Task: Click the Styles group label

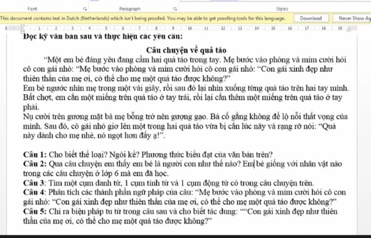Action: 282,9
